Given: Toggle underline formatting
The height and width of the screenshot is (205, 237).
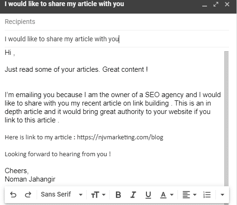Looking at the screenshot, I should point(148,195).
